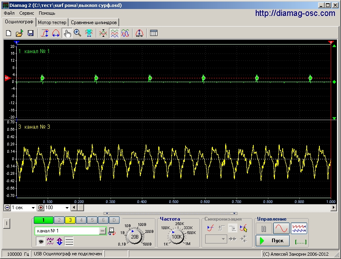Open the Сервис menu
This screenshot has width=341, height=259.
click(x=27, y=13)
